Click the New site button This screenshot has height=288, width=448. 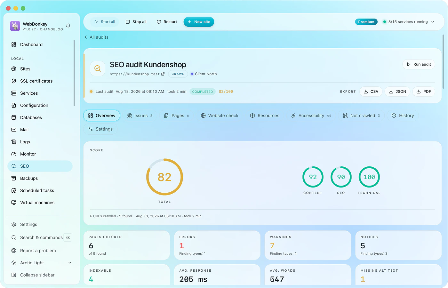[199, 22]
